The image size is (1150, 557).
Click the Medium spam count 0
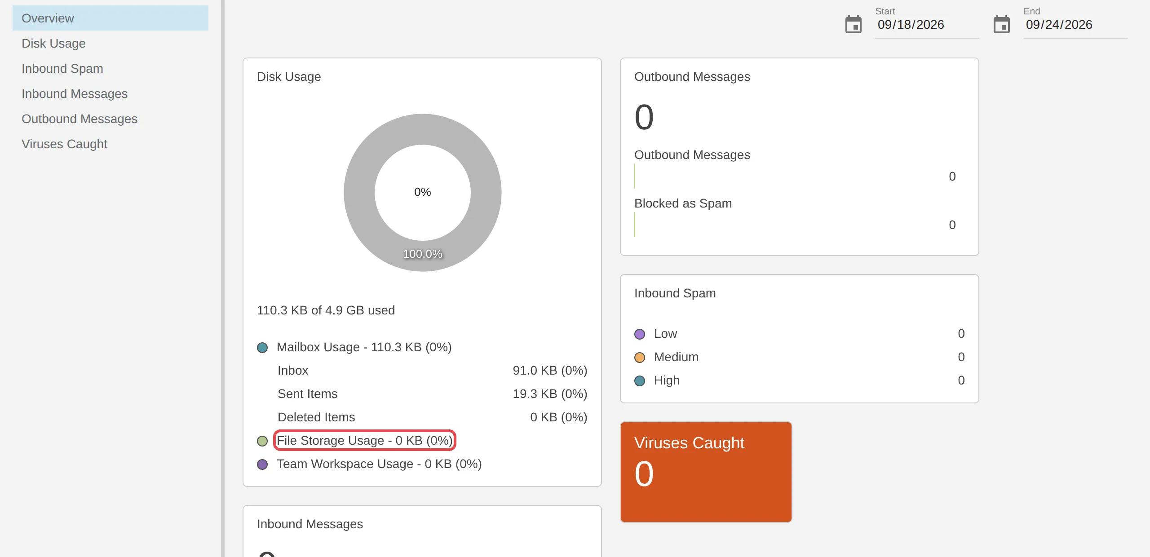click(961, 357)
